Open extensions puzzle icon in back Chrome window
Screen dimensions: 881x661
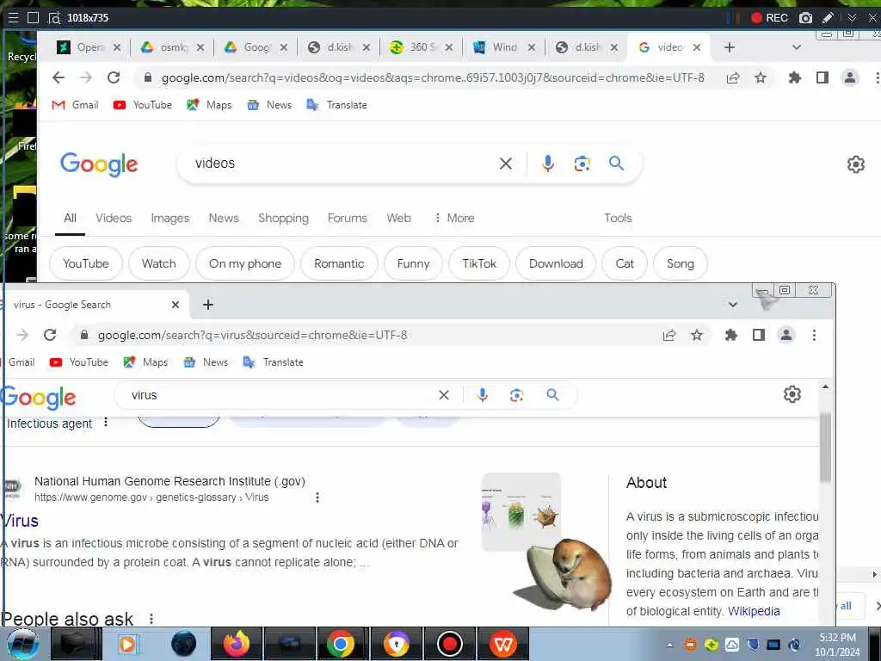[794, 77]
